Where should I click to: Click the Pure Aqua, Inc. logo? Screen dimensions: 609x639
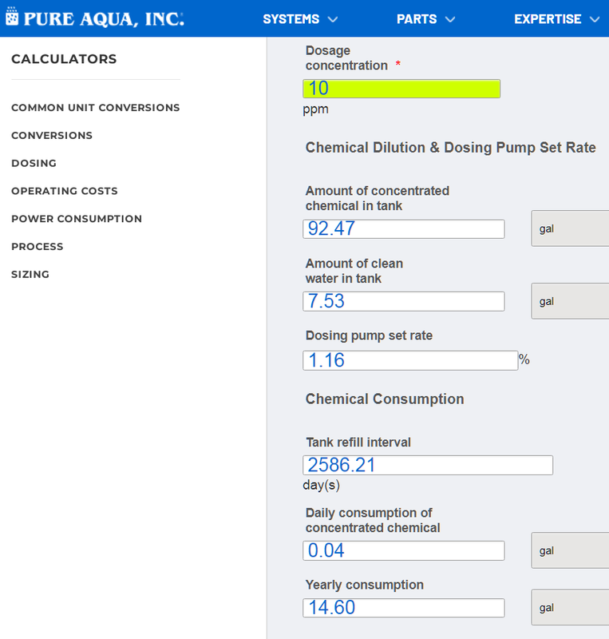coord(95,18)
